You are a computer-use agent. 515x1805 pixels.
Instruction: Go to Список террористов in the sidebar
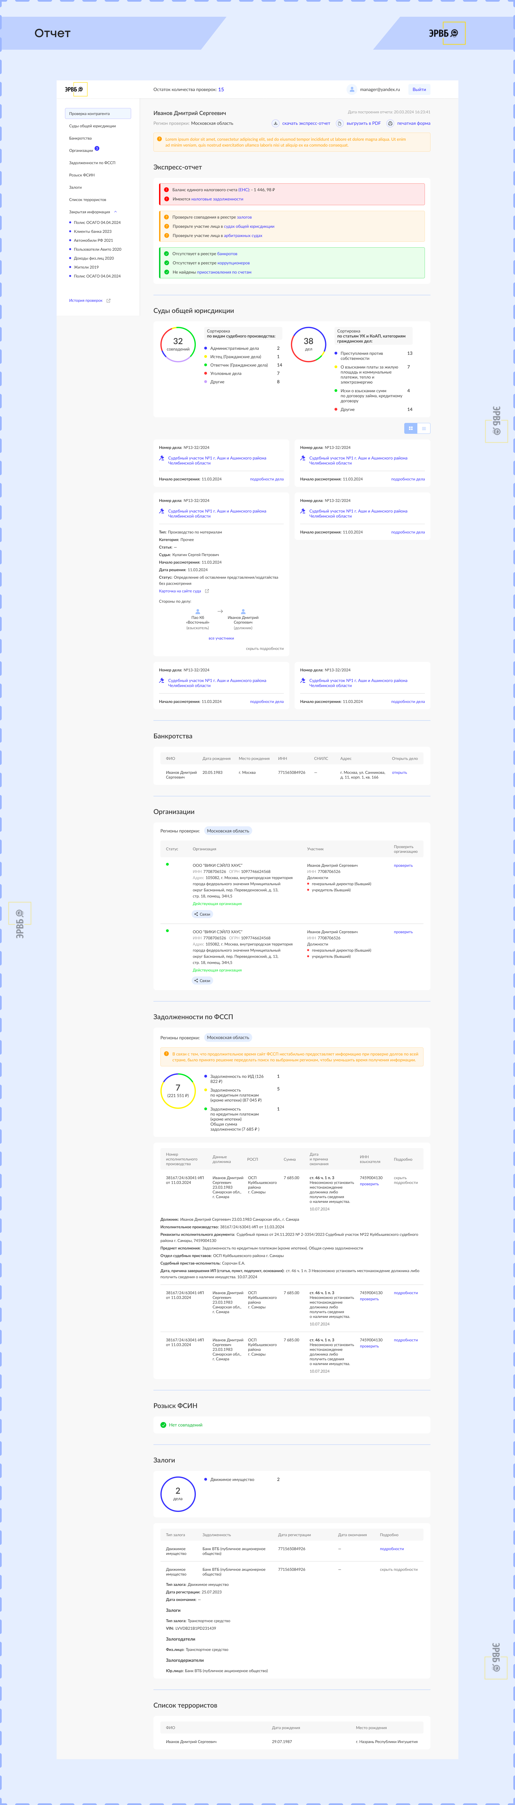coord(88,200)
